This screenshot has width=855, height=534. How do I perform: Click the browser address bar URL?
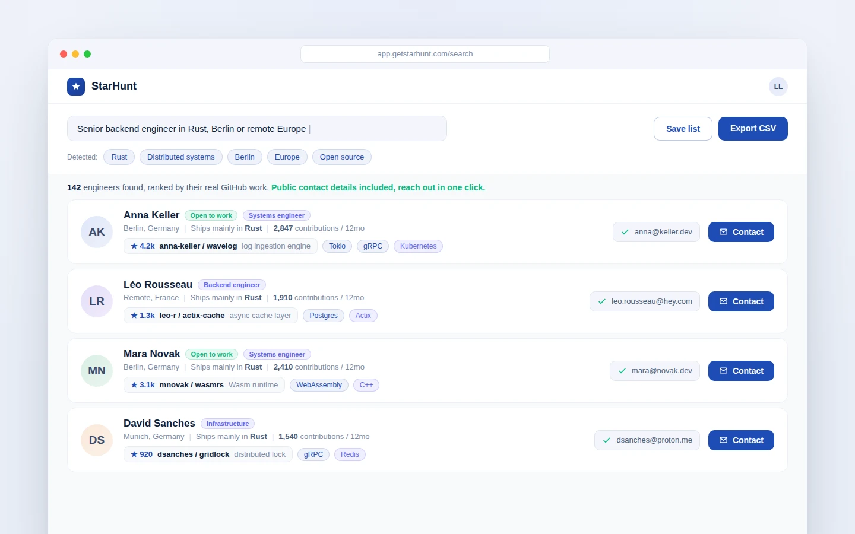pyautogui.click(x=425, y=54)
